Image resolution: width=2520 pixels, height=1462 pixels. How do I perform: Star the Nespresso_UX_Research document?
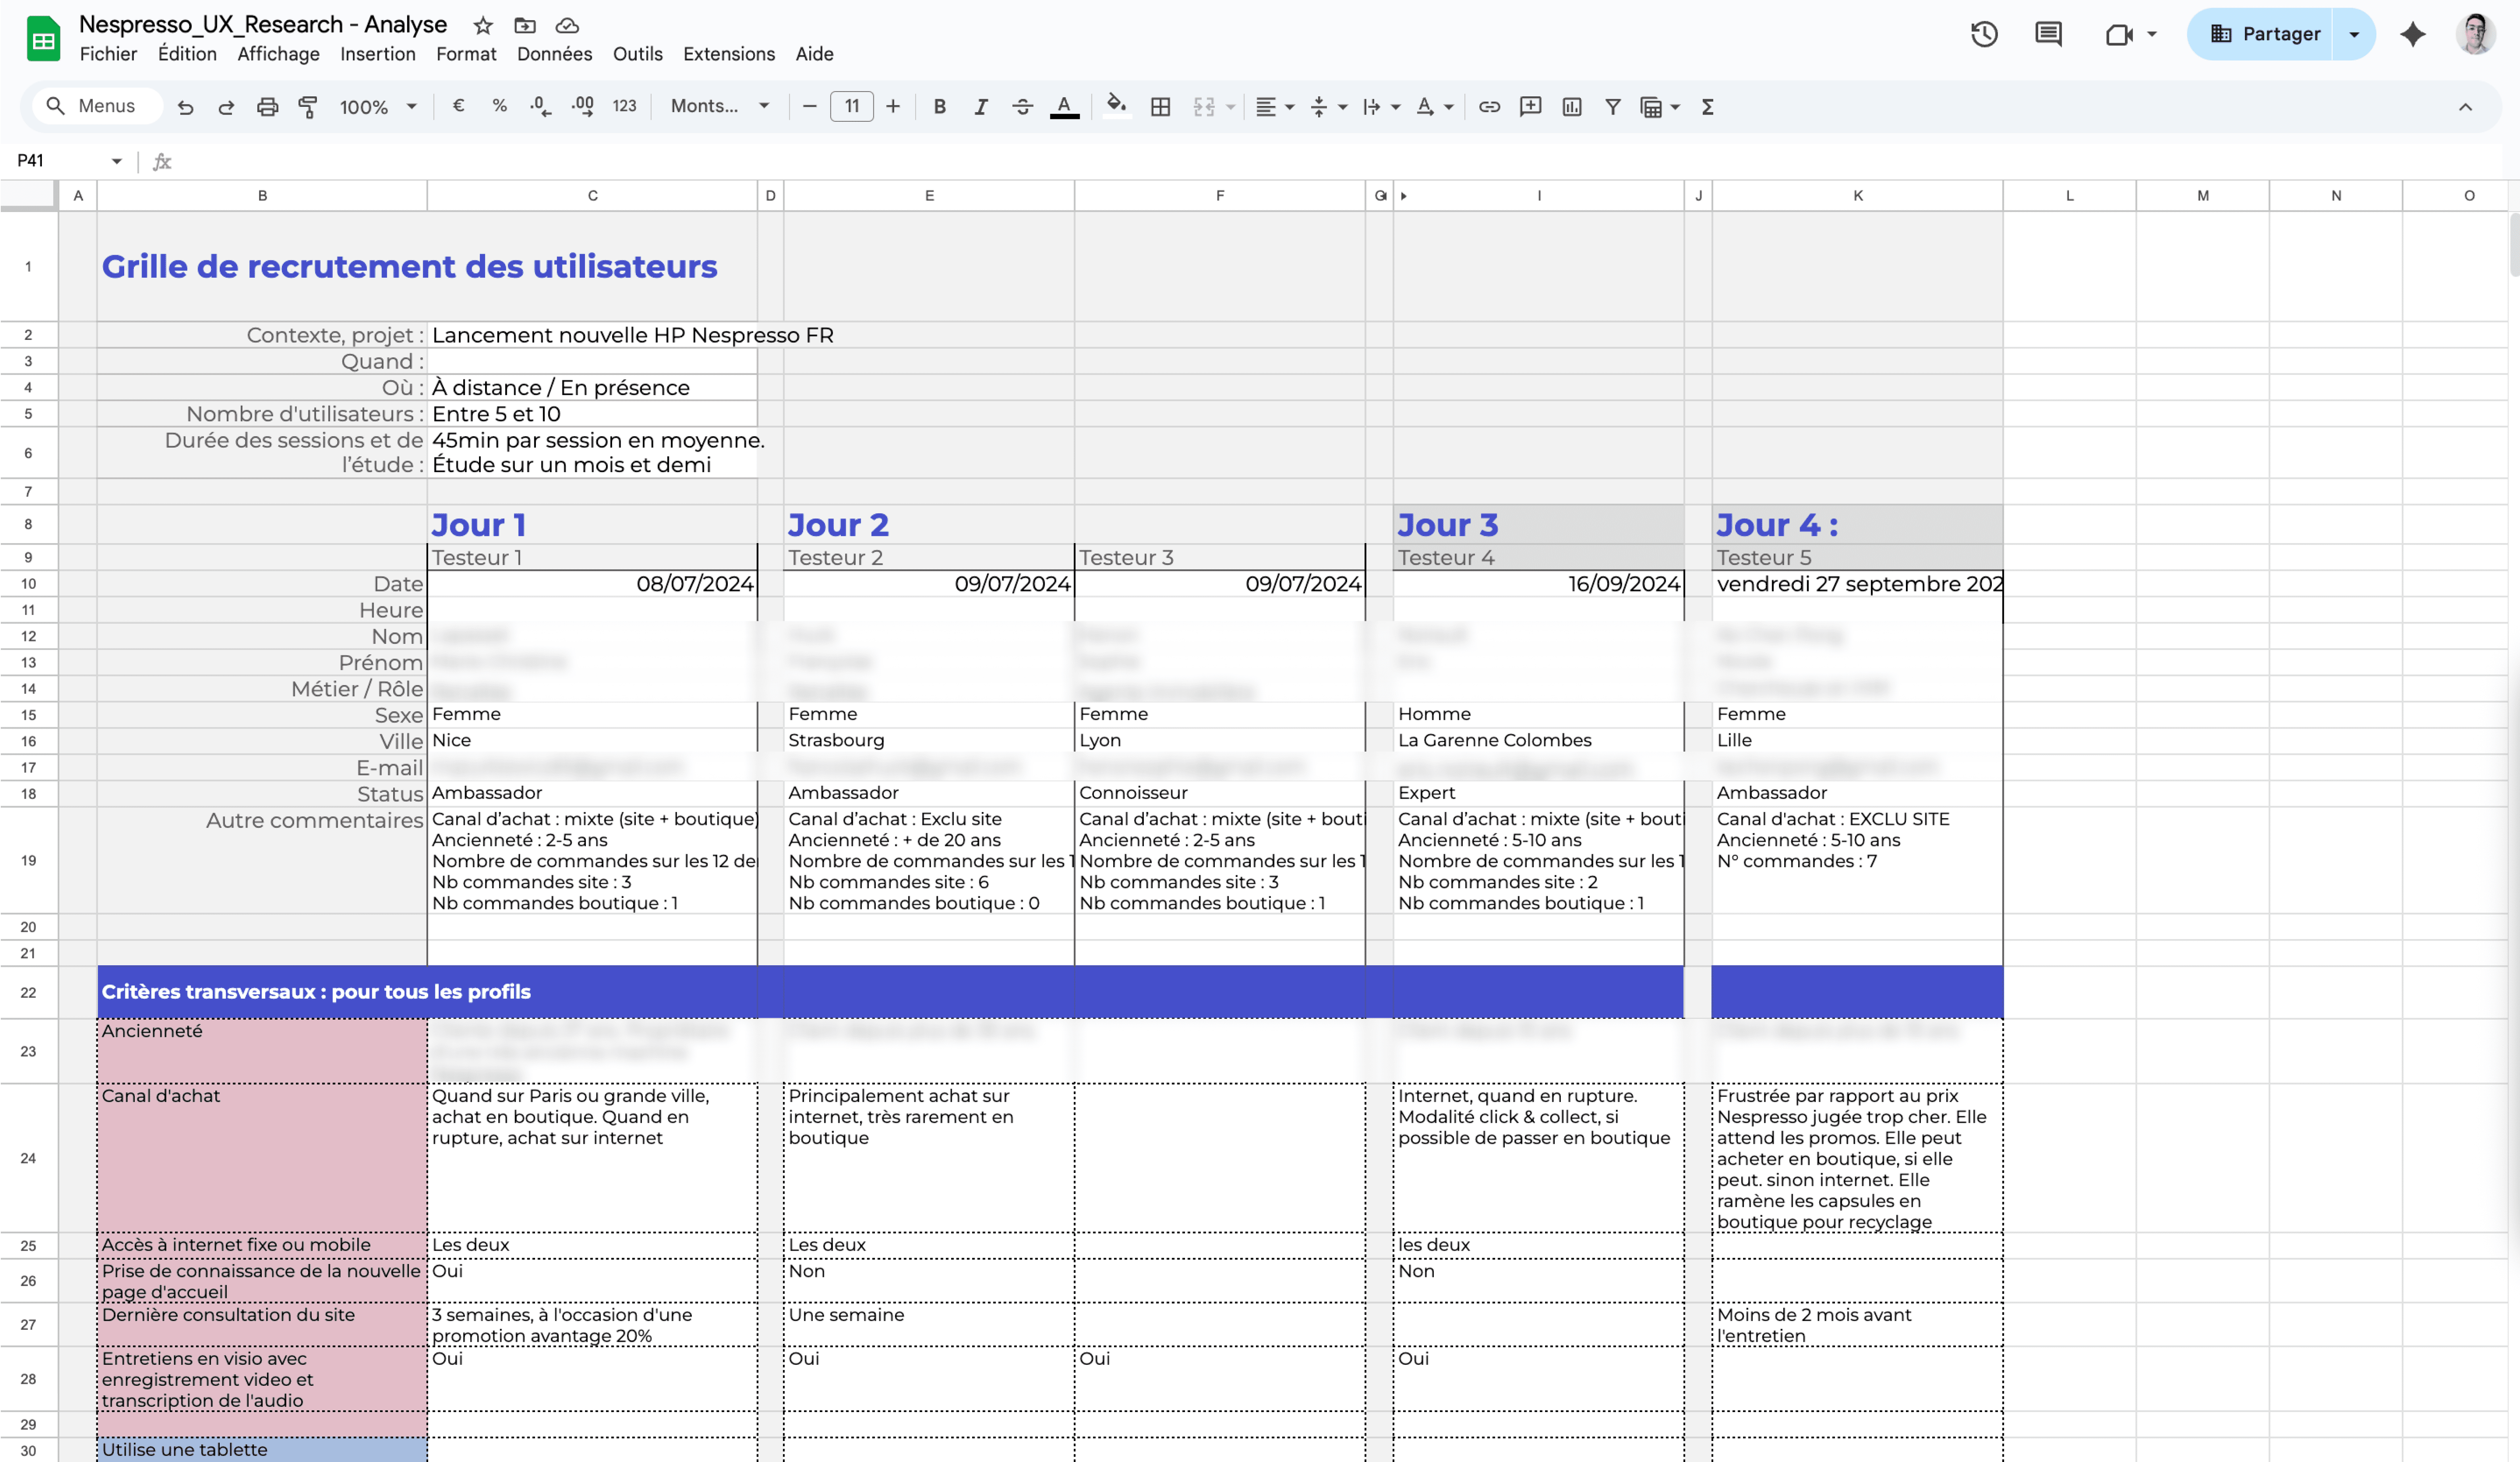[x=483, y=25]
